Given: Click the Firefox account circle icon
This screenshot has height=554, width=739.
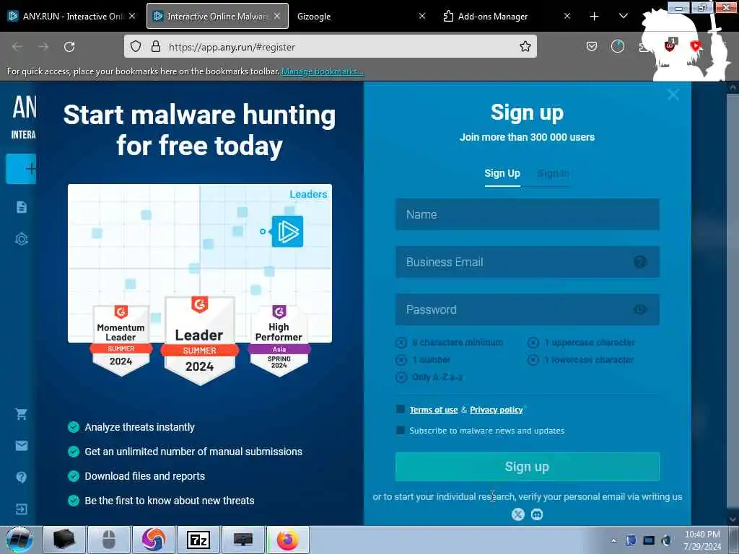Looking at the screenshot, I should (618, 46).
